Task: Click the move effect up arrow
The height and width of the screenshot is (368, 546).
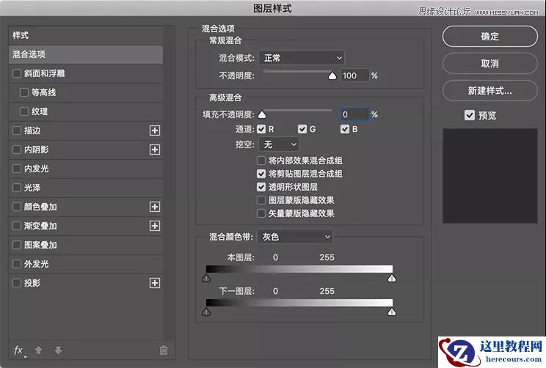Action: tap(39, 350)
